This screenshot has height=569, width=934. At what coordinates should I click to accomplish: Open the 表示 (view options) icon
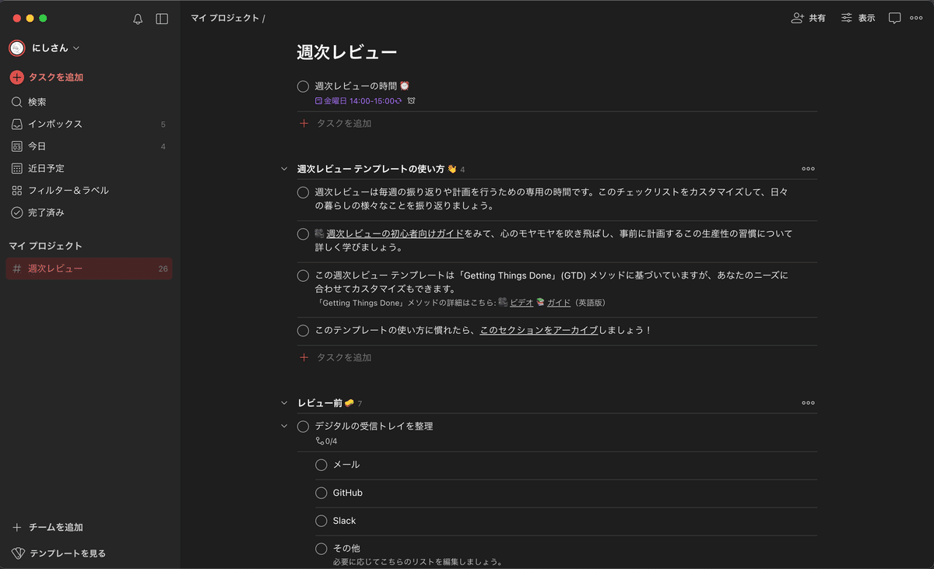coord(857,18)
